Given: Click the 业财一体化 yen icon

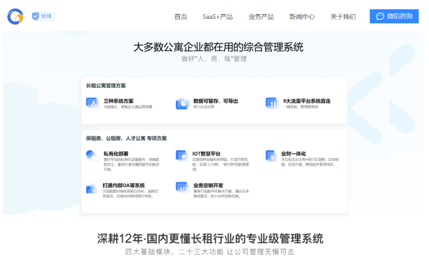Looking at the screenshot, I should click(271, 155).
